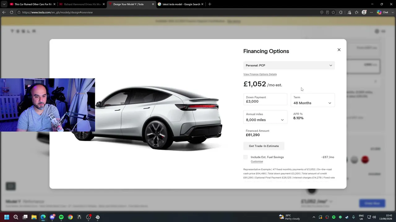Click the location permission icon in address bar
The height and width of the screenshot is (222, 396).
tap(322, 12)
